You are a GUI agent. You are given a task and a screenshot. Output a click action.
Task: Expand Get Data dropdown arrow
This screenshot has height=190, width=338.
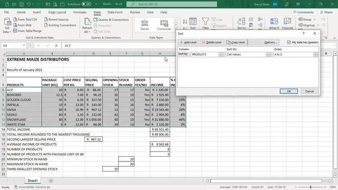coord(10,32)
